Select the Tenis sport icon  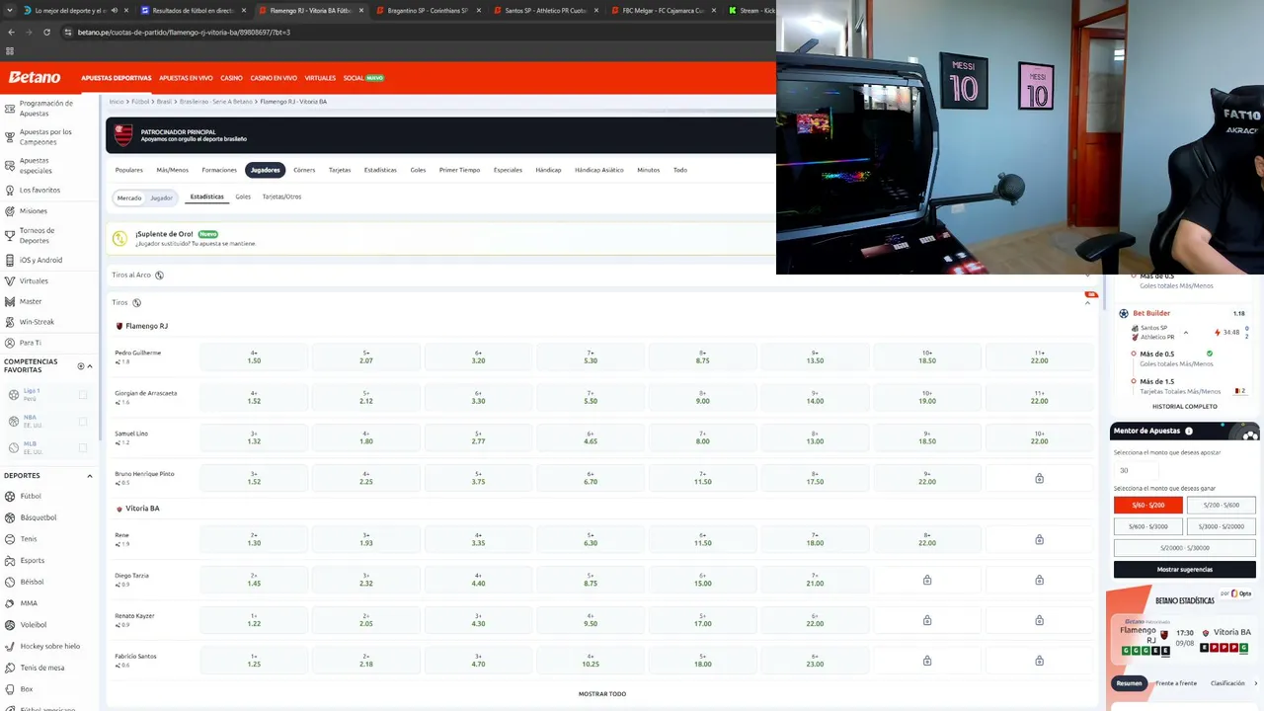[9, 539]
